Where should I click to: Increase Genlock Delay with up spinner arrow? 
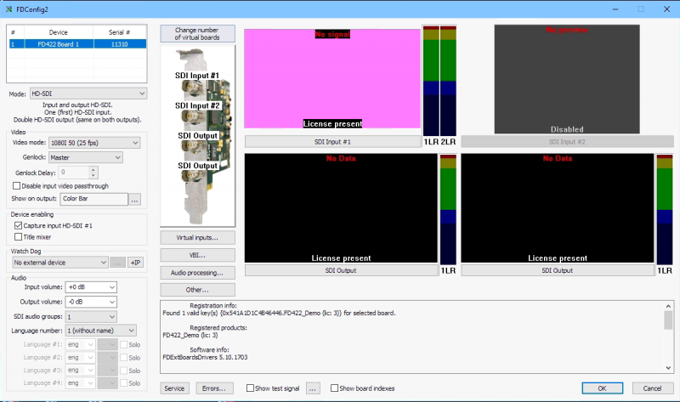(93, 170)
